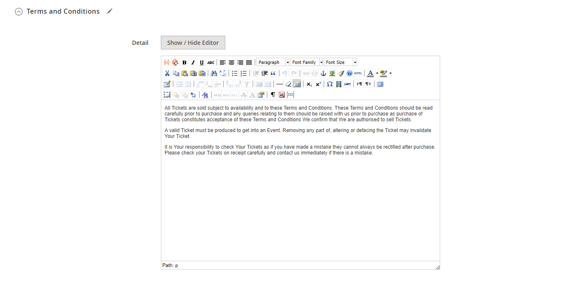Open the text color picker arrow
The width and height of the screenshot is (569, 282).
point(377,73)
